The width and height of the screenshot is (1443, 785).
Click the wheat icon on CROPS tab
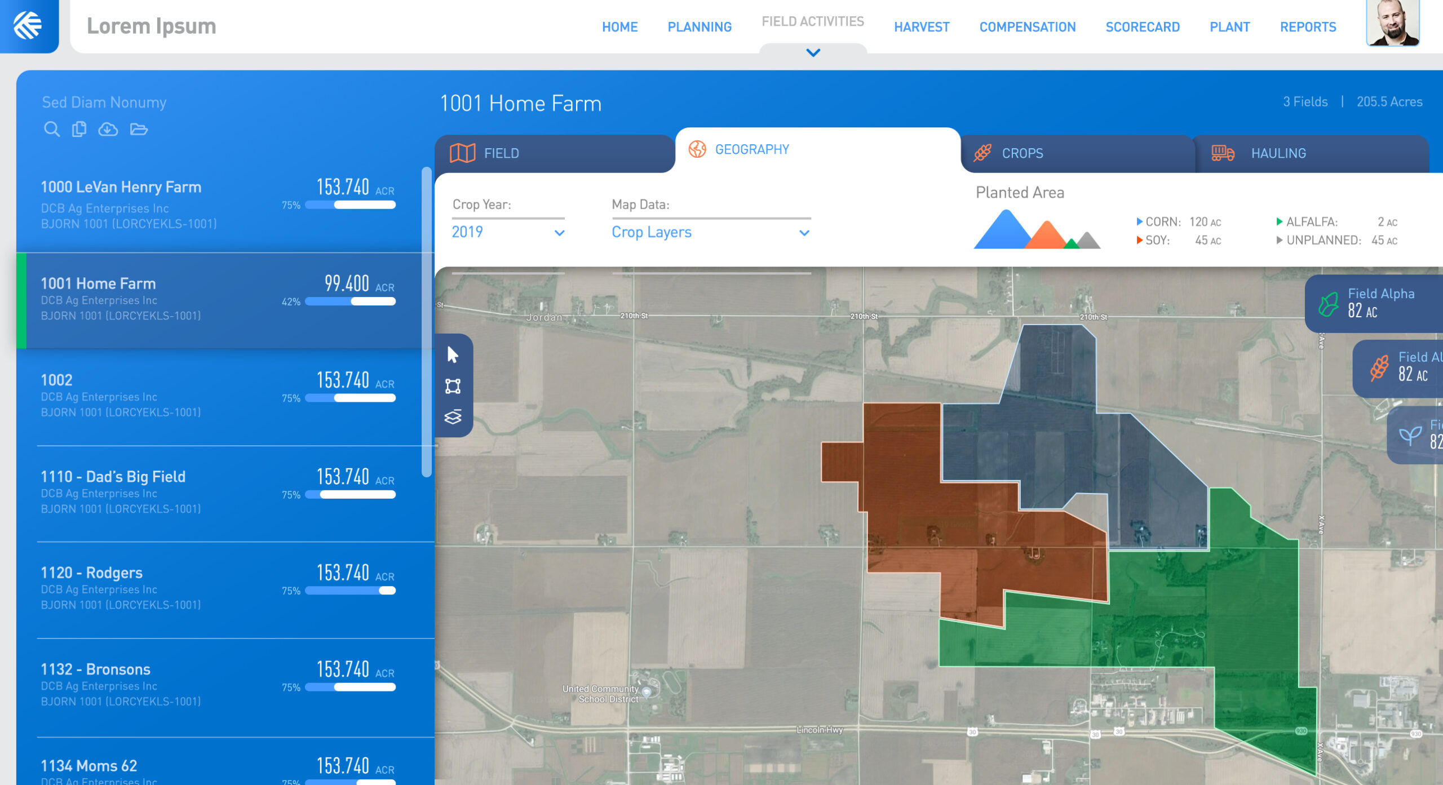click(x=982, y=153)
